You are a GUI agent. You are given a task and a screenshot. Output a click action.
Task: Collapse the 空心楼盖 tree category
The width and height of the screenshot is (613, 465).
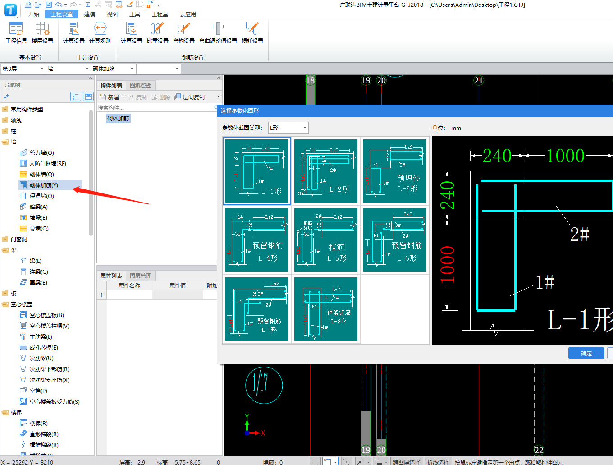click(5, 304)
